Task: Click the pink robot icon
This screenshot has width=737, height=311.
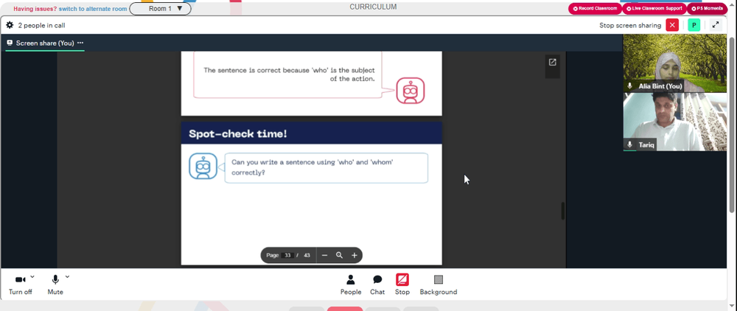Action: pos(411,90)
